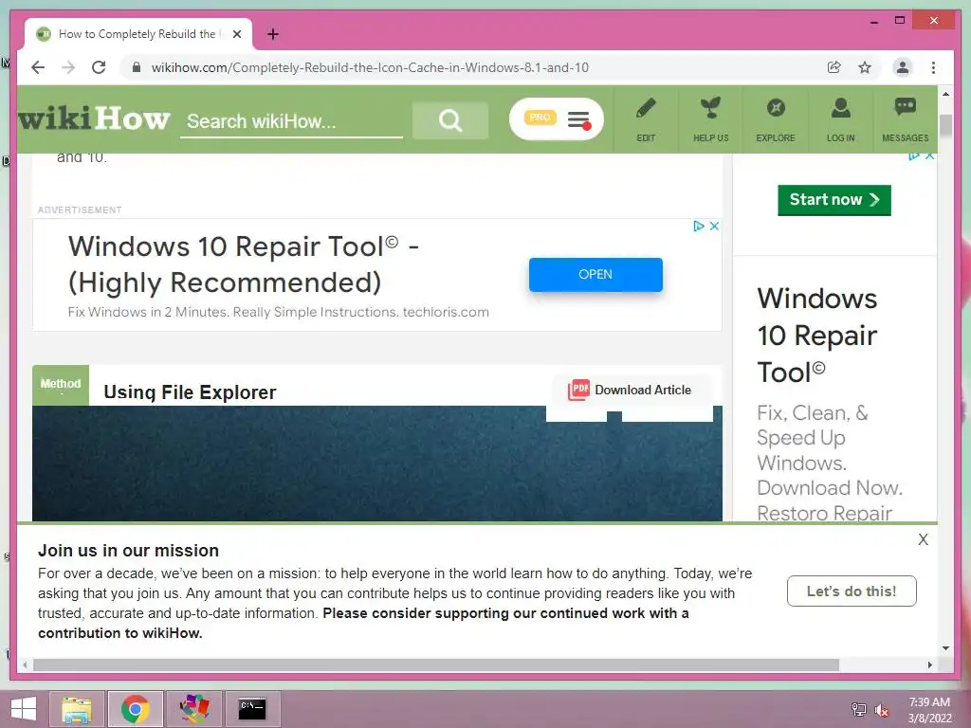Click the muted volume tray icon
971x728 pixels.
[882, 710]
